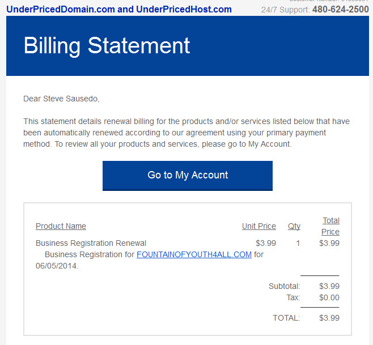Click the Tax amount $0.00

(x=329, y=297)
